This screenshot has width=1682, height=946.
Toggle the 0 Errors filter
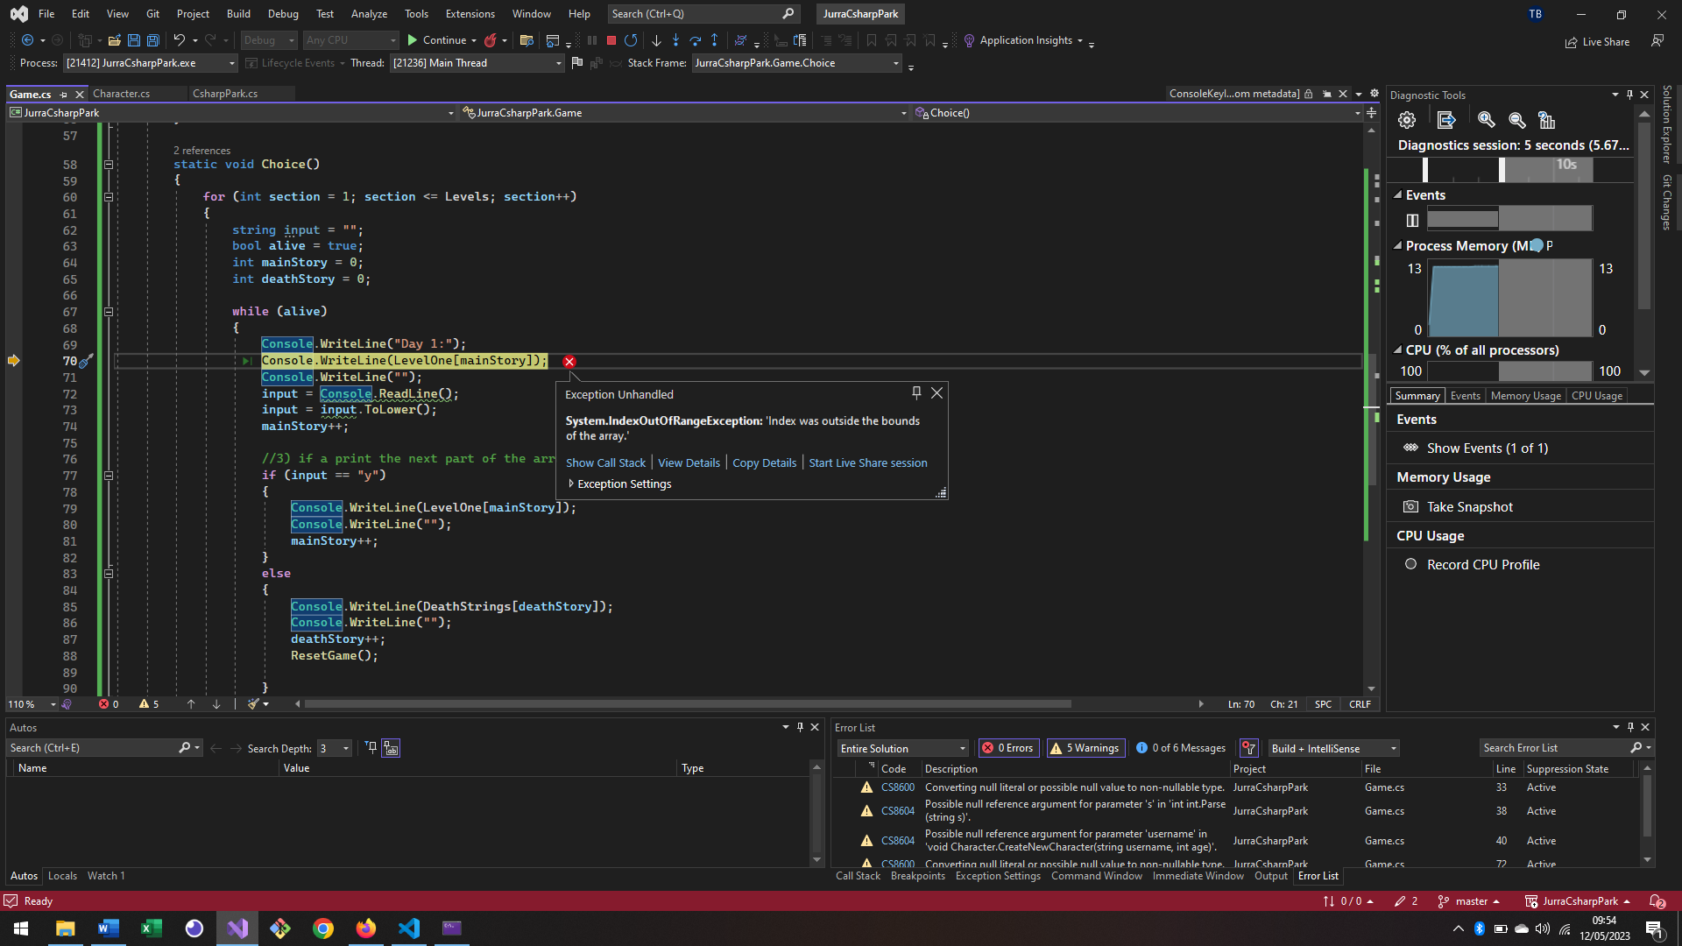pos(1008,748)
